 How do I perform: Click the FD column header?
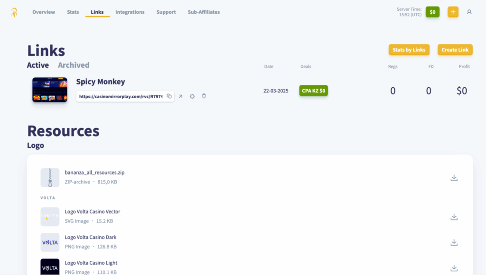(x=431, y=66)
